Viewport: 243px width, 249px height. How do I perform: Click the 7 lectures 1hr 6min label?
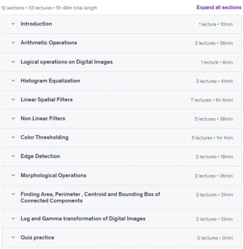[x=211, y=100]
